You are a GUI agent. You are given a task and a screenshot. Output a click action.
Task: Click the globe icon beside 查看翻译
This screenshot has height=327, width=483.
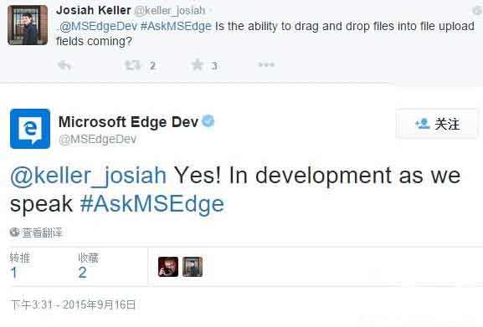14,232
